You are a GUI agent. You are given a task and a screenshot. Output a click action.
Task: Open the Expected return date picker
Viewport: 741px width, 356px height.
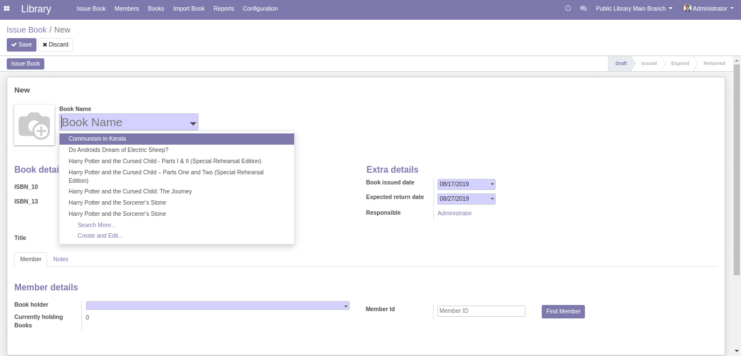pyautogui.click(x=466, y=198)
